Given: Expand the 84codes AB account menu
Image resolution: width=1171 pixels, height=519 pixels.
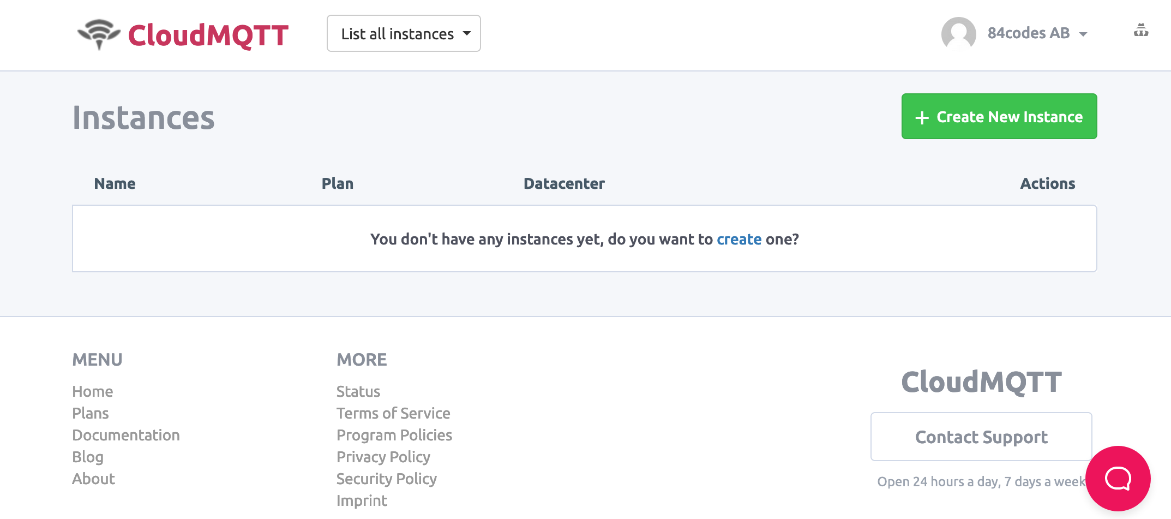Looking at the screenshot, I should pyautogui.click(x=1037, y=33).
